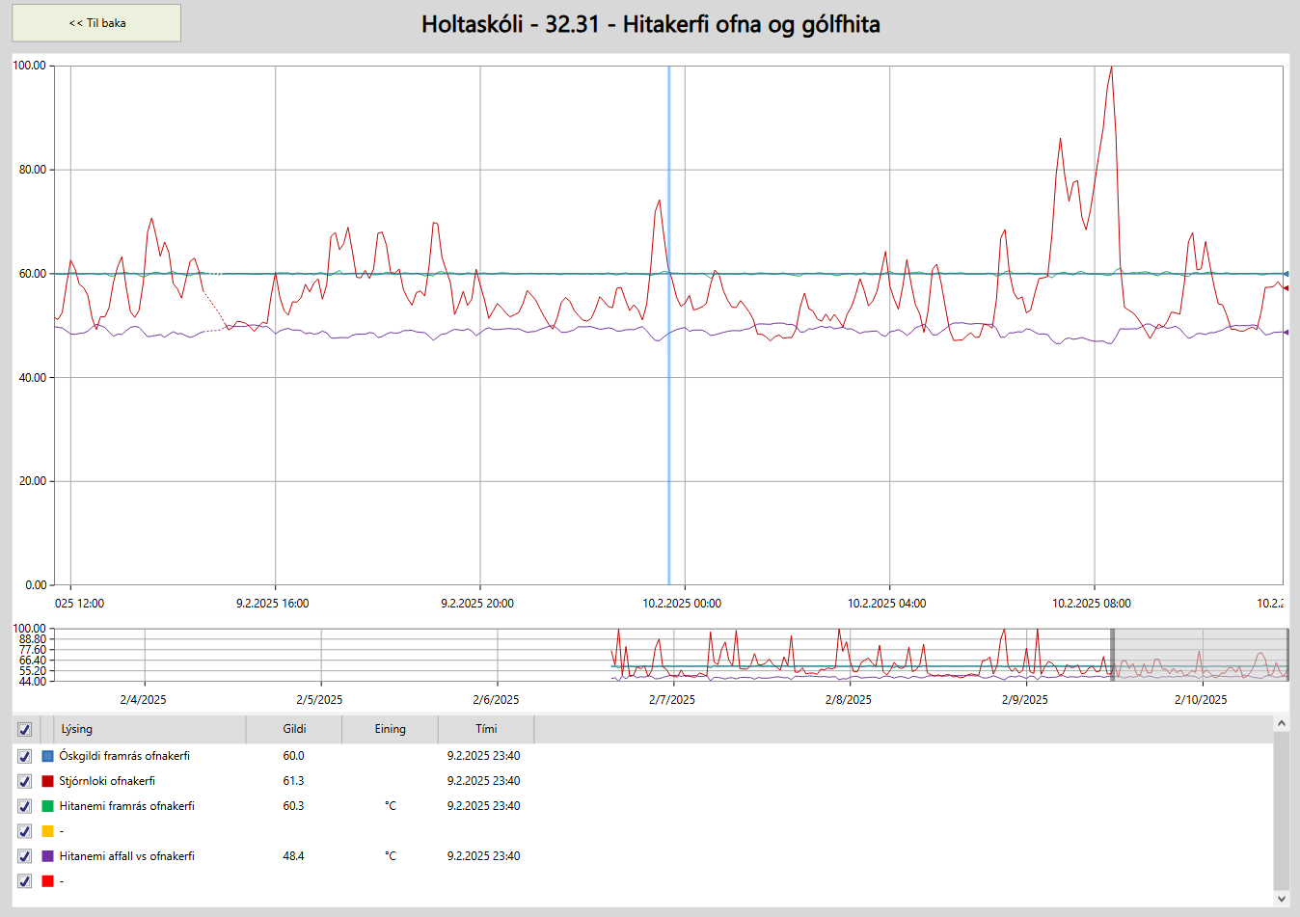Uncheck the Óskgildi framrás ofnakerfi checkbox
The height and width of the screenshot is (917, 1300).
tap(24, 756)
